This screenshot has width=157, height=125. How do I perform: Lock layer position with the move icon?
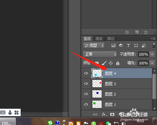coord(111,63)
